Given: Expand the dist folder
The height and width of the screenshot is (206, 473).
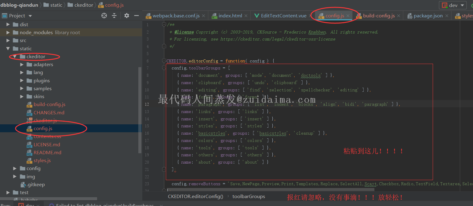Looking at the screenshot, I should [8, 24].
